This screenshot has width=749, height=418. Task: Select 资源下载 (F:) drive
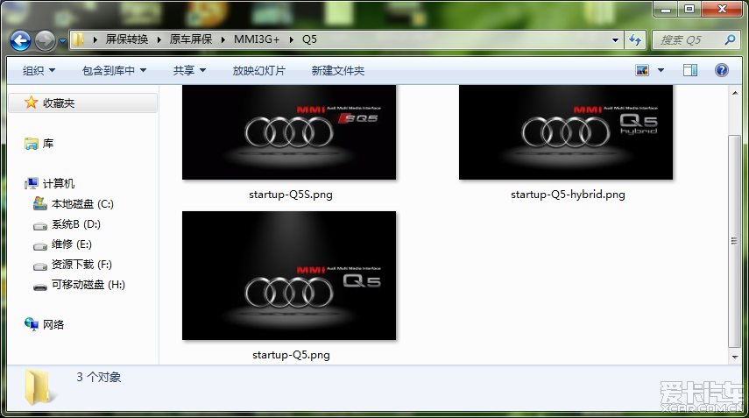(81, 264)
